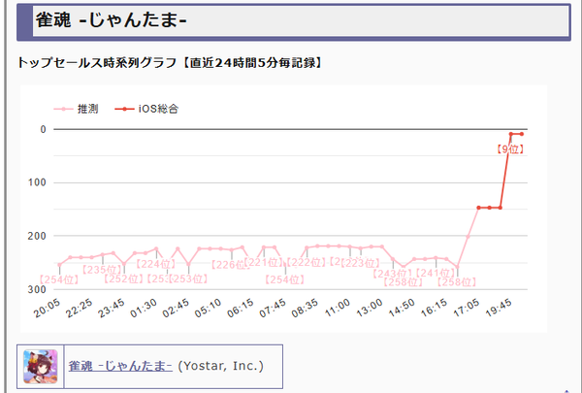This screenshot has height=393, width=582.
Task: Click the 17:05 x-axis time label
Action: (x=467, y=309)
